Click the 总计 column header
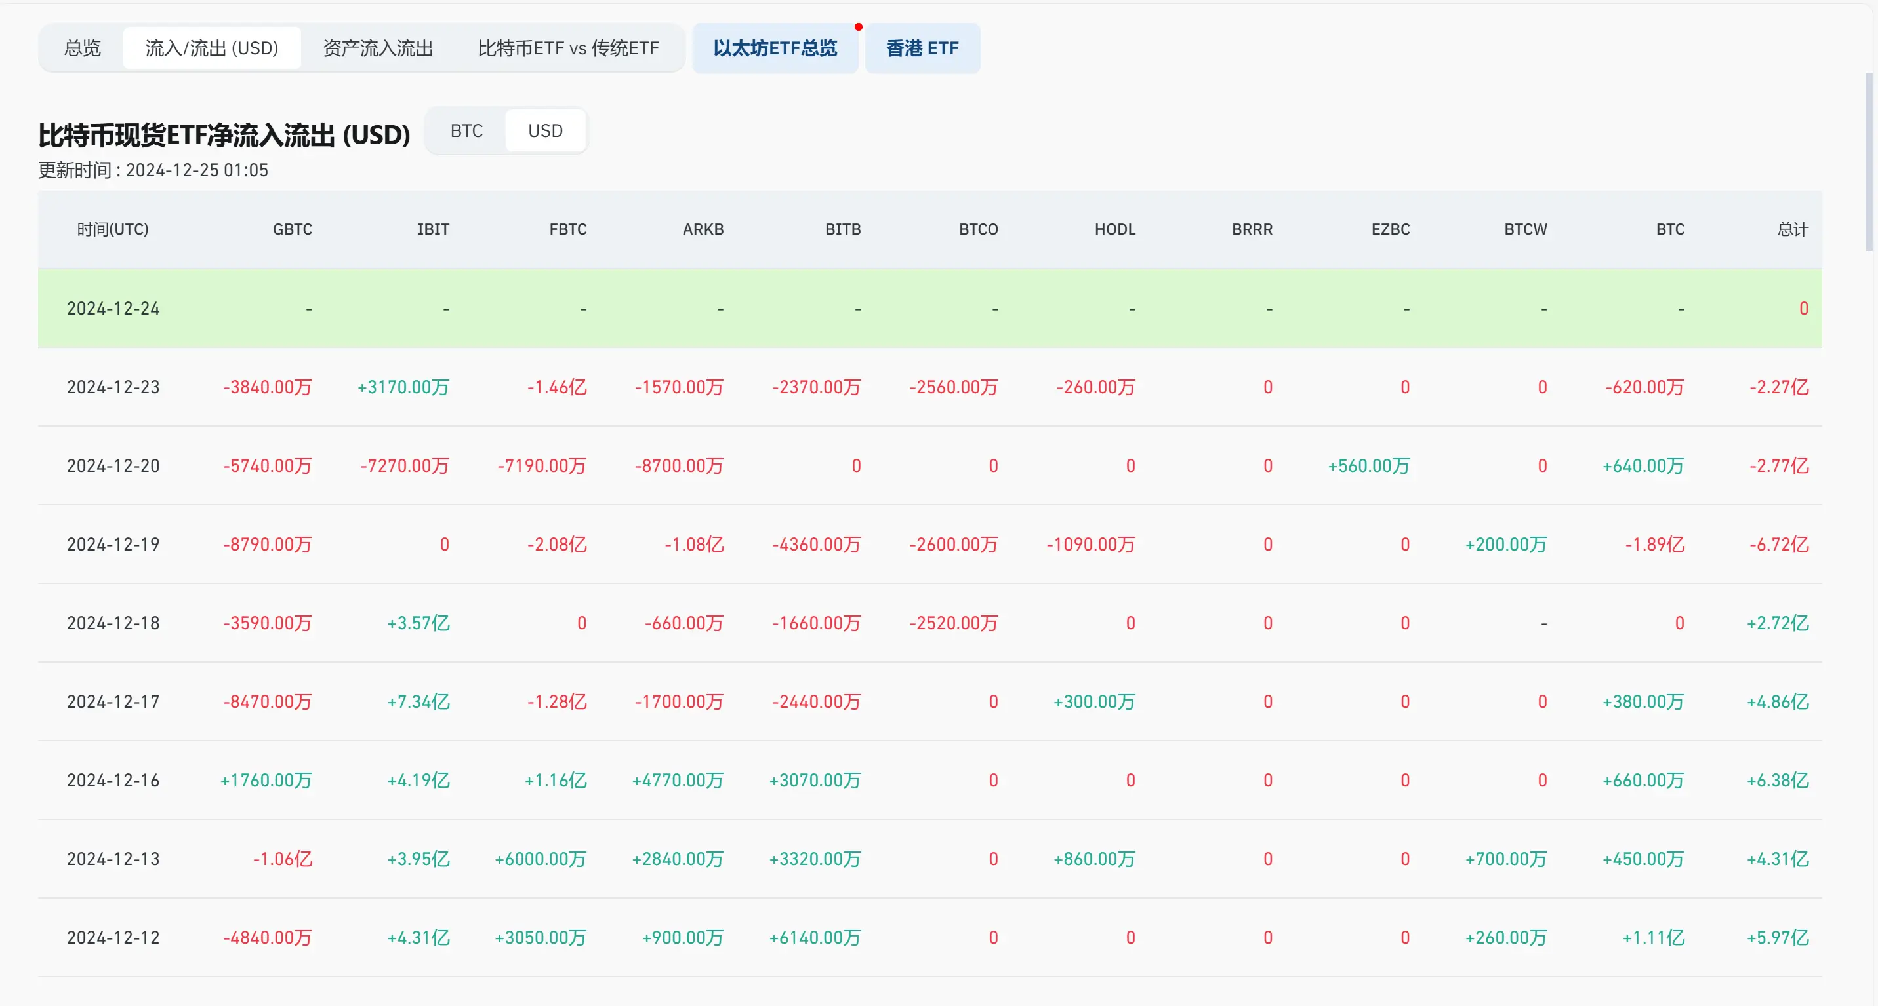 [1792, 229]
